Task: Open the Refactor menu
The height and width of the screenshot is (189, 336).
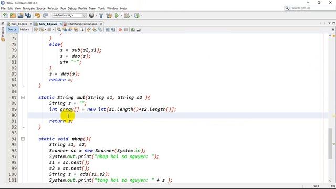Action: 53,8
